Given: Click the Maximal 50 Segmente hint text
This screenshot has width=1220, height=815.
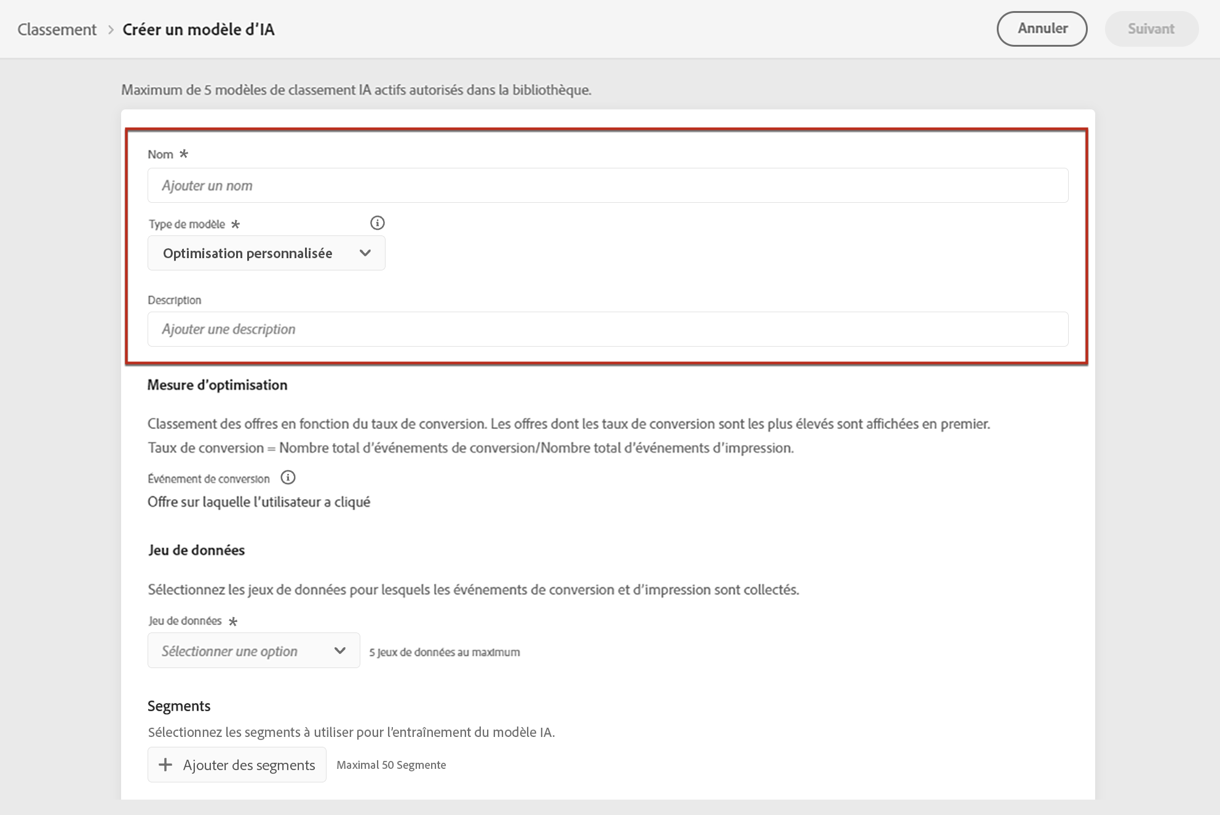Looking at the screenshot, I should pyautogui.click(x=391, y=765).
